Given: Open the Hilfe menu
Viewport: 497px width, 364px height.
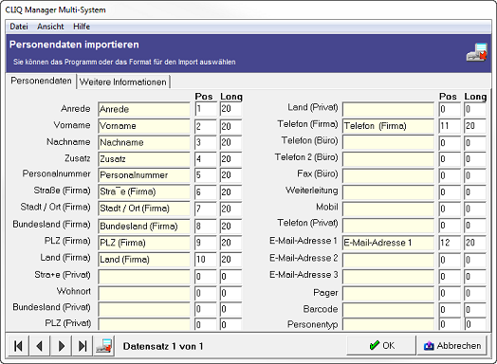Looking at the screenshot, I should pyautogui.click(x=82, y=27).
